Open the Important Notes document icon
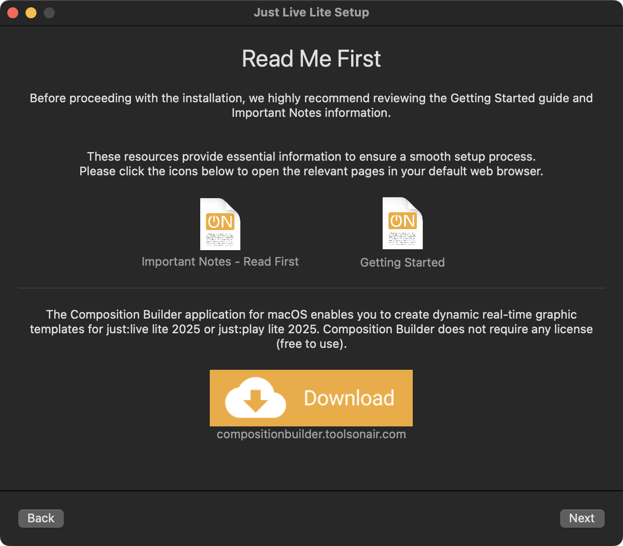The height and width of the screenshot is (546, 623). [220, 224]
